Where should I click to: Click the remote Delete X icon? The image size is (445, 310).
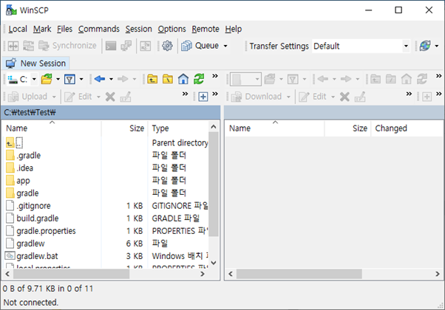344,97
